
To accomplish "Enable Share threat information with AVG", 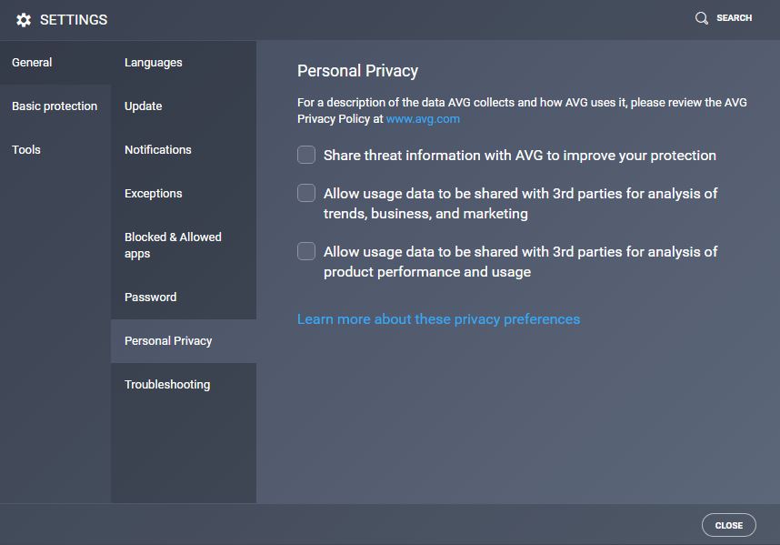I will (x=306, y=155).
